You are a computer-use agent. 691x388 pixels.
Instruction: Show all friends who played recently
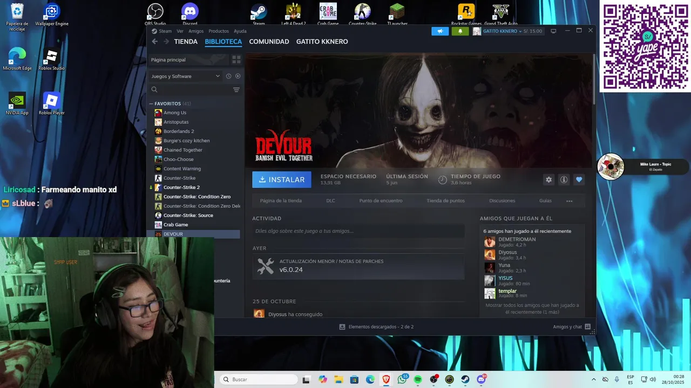click(532, 308)
